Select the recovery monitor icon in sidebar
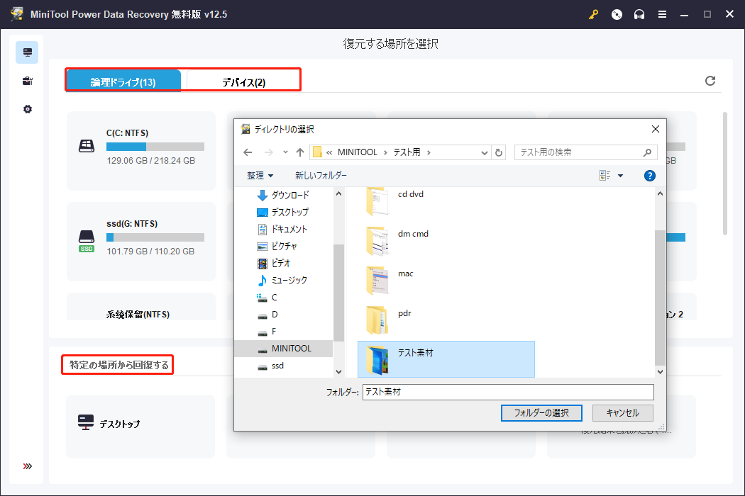745x496 pixels. click(x=27, y=52)
